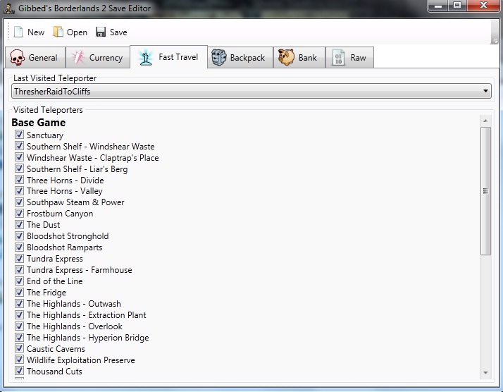Click the binary Raw file icon
The image size is (503, 392).
pos(338,58)
